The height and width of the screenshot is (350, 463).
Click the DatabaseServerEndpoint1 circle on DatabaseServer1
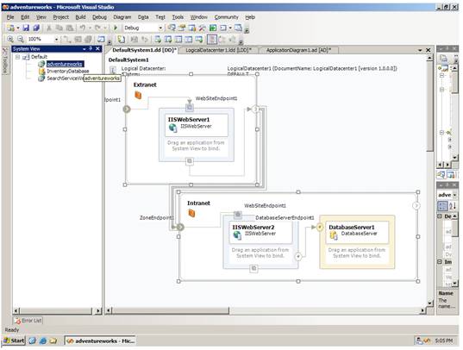coord(320,227)
